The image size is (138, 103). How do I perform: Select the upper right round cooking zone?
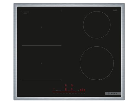tap(97, 25)
